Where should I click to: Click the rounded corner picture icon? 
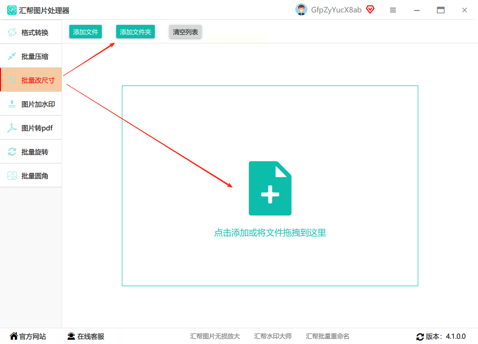pyautogui.click(x=12, y=176)
